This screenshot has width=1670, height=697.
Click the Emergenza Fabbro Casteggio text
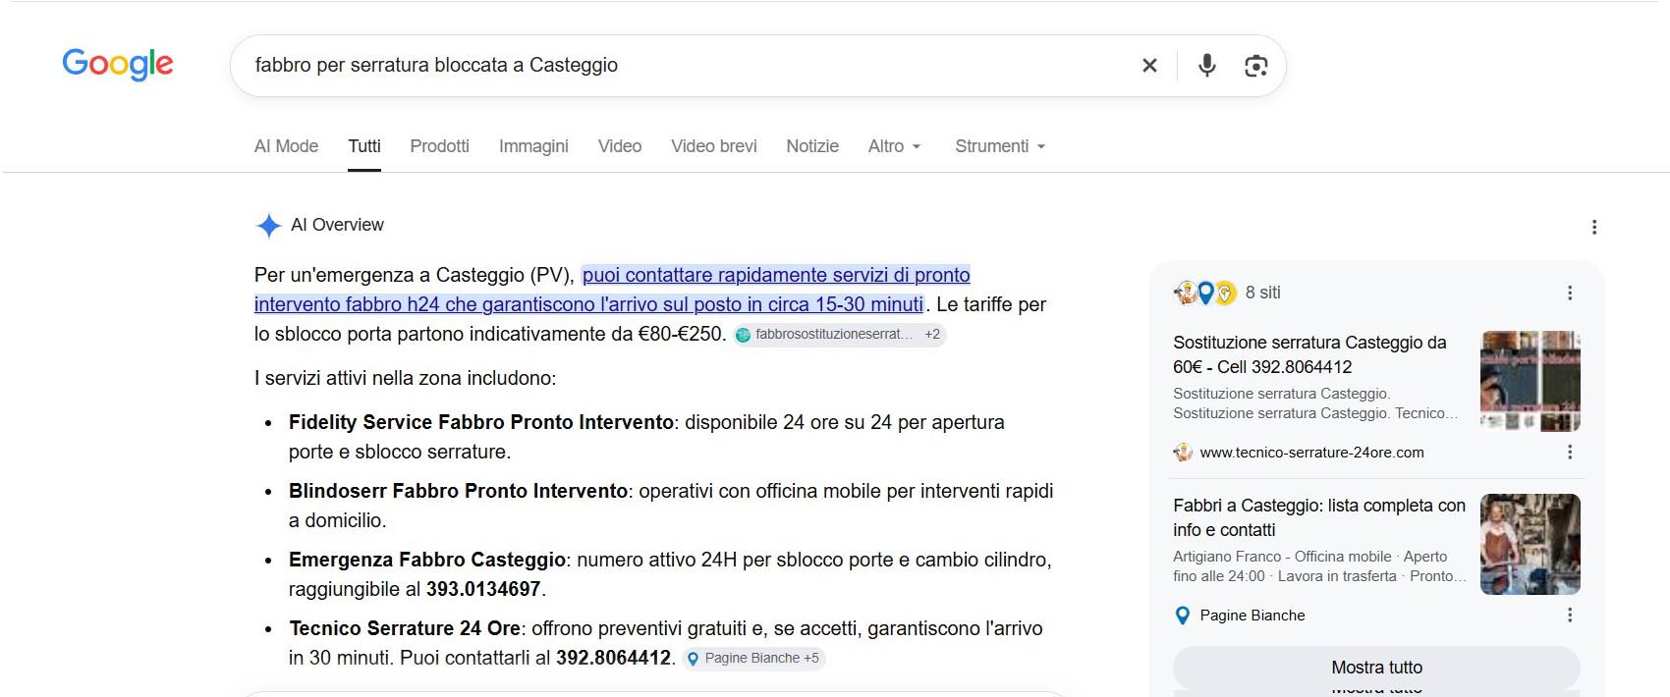point(427,560)
